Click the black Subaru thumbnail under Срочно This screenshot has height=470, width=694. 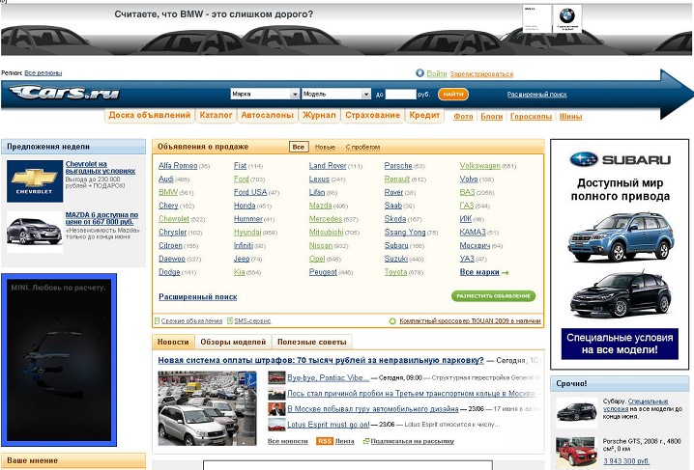coord(576,412)
